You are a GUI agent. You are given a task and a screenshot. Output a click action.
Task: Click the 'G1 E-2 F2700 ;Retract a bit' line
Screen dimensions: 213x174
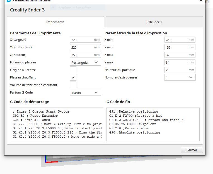135,116
